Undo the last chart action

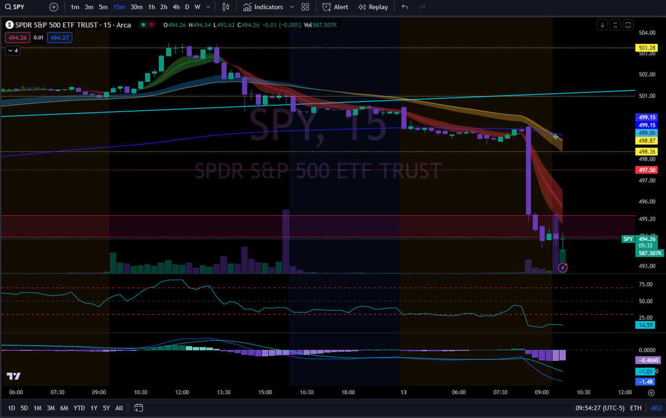pos(405,7)
